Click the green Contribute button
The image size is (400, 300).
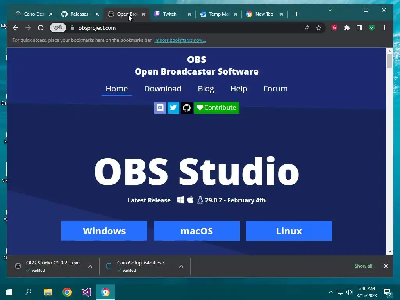pyautogui.click(x=216, y=108)
